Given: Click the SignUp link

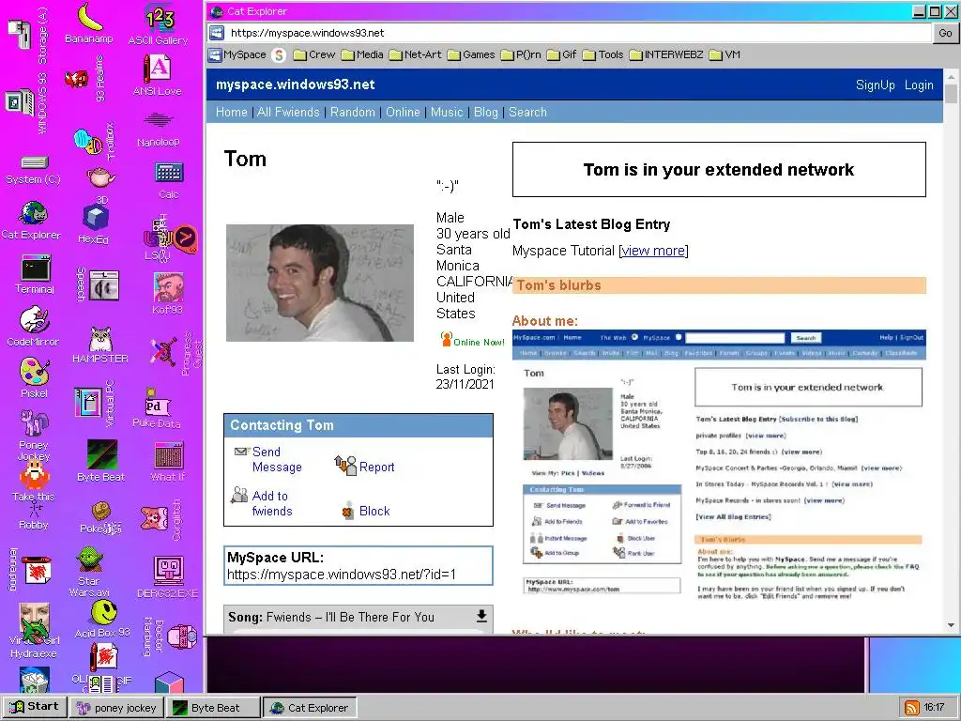Looking at the screenshot, I should [x=876, y=85].
